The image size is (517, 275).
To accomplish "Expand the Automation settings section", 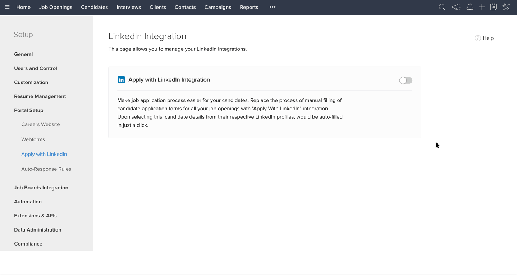I will (28, 202).
